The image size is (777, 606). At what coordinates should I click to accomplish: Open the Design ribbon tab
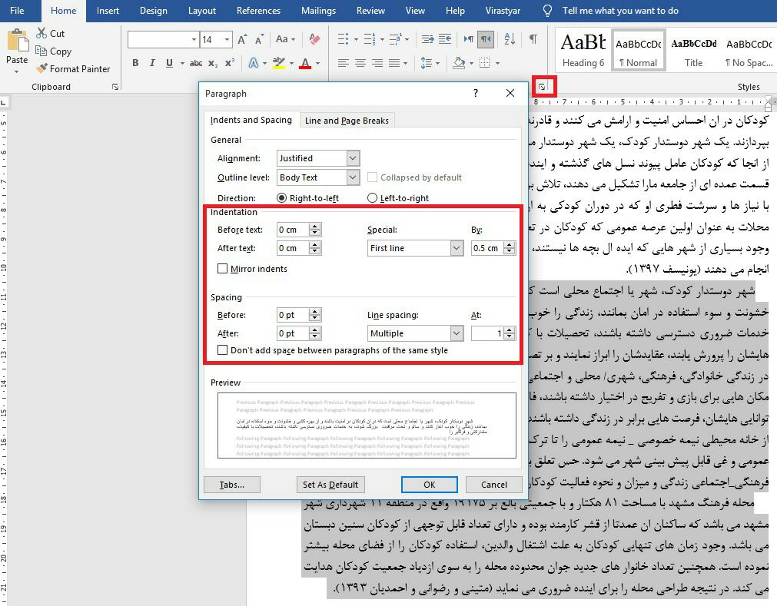tap(153, 11)
